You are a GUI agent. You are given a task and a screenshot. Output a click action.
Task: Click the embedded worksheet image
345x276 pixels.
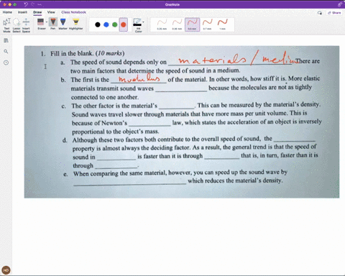182,121
